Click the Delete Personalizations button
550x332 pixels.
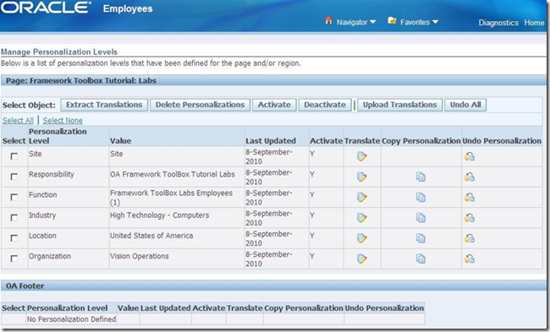coord(200,105)
